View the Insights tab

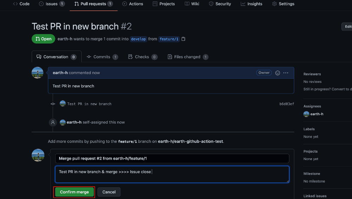click(251, 4)
